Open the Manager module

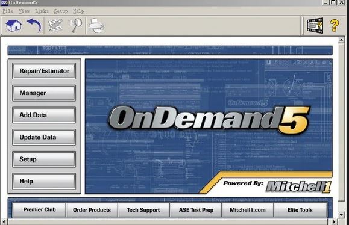pos(44,93)
